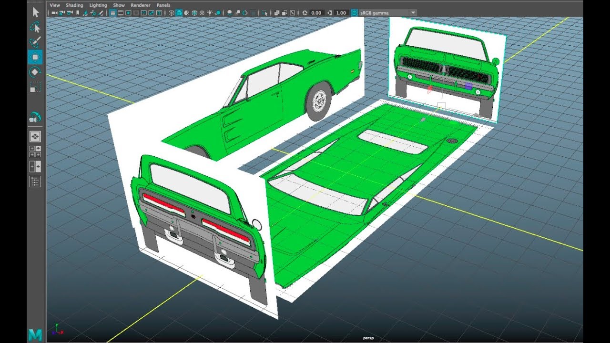Click the last used tool icon

pyautogui.click(x=35, y=117)
